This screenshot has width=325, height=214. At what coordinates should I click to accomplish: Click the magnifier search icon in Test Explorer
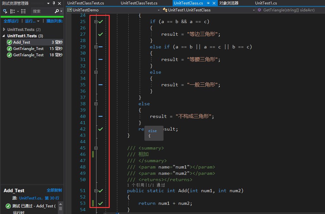57,11
